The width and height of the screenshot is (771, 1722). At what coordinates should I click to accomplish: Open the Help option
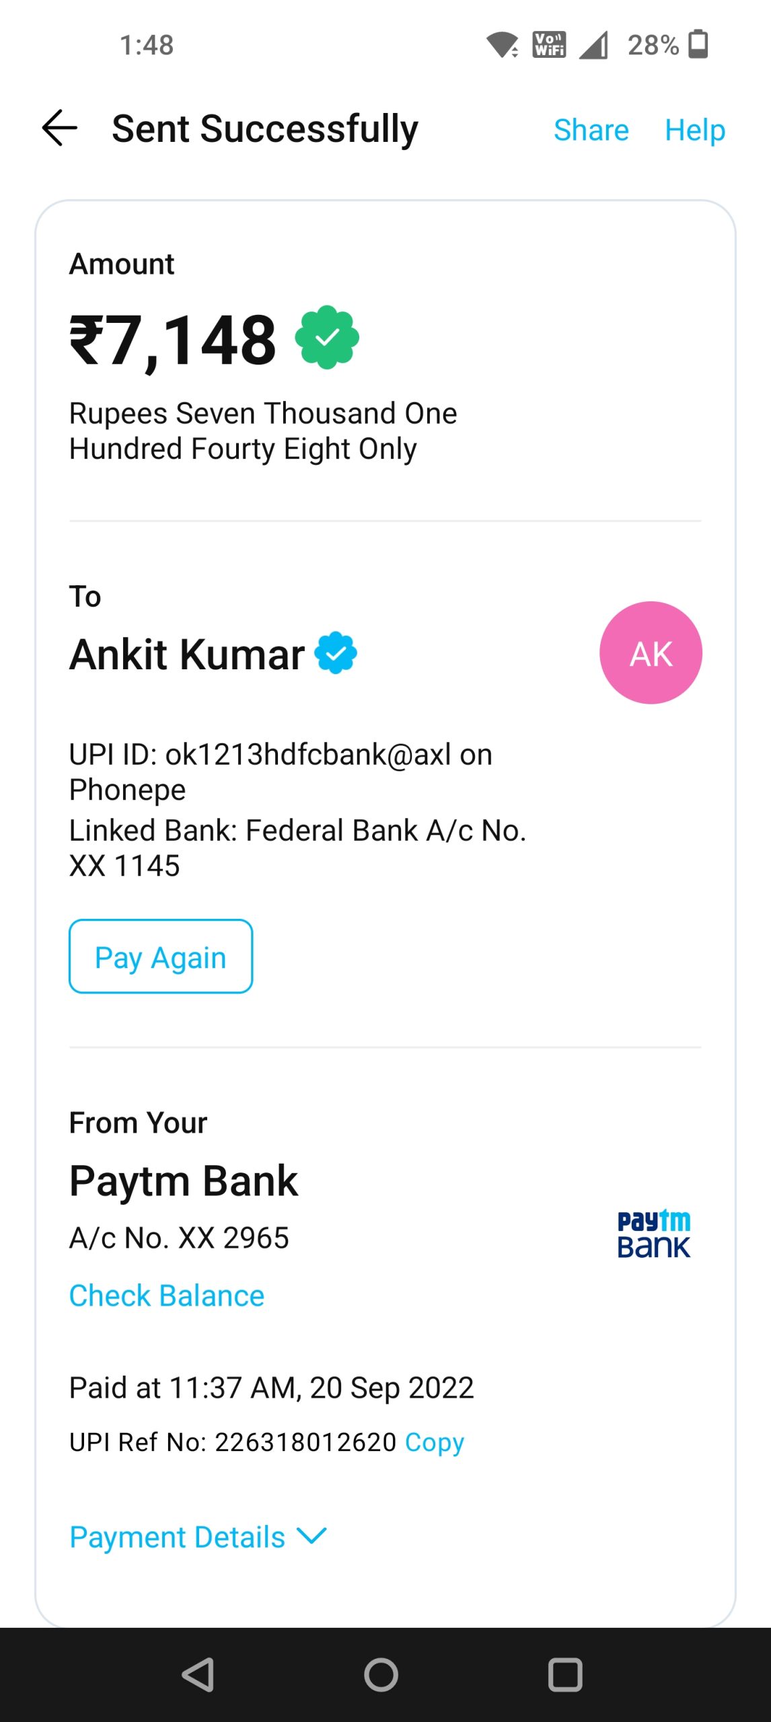click(x=694, y=130)
